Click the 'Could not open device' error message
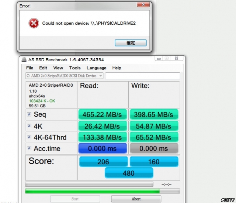236x203 pixels. [x=89, y=23]
